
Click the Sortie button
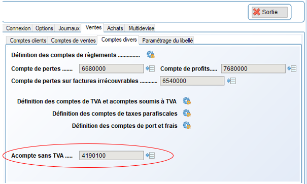click(x=269, y=12)
